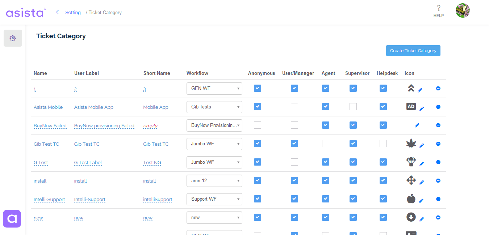Viewport: 489px width, 235px height.
Task: Click Create Ticket Category button
Action: pos(413,51)
